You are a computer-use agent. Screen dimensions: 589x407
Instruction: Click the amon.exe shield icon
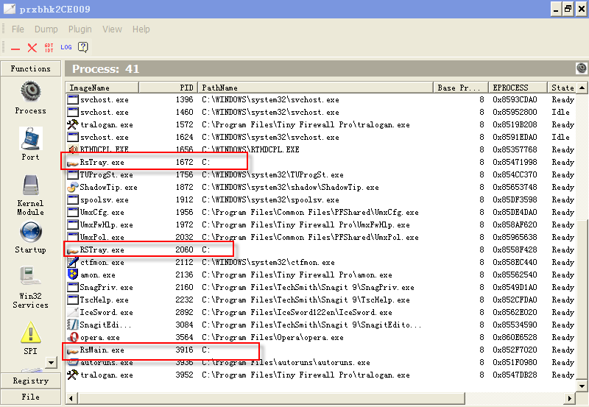[72, 275]
